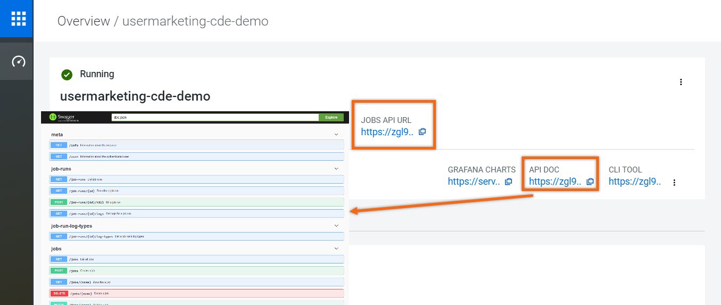The width and height of the screenshot is (721, 305).
Task: Collapse the jobs section chevron
Action: (x=336, y=249)
